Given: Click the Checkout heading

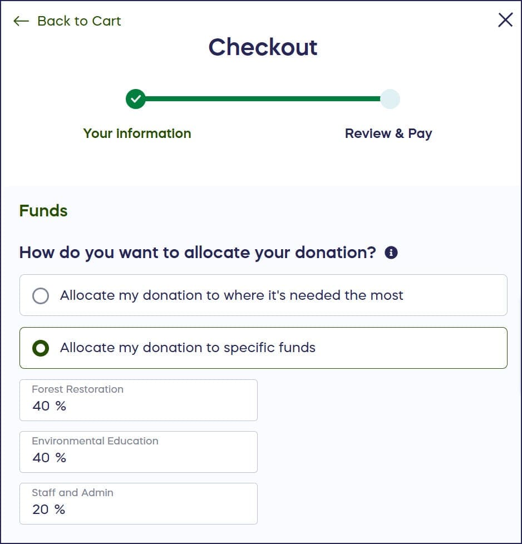Looking at the screenshot, I should pos(263,47).
